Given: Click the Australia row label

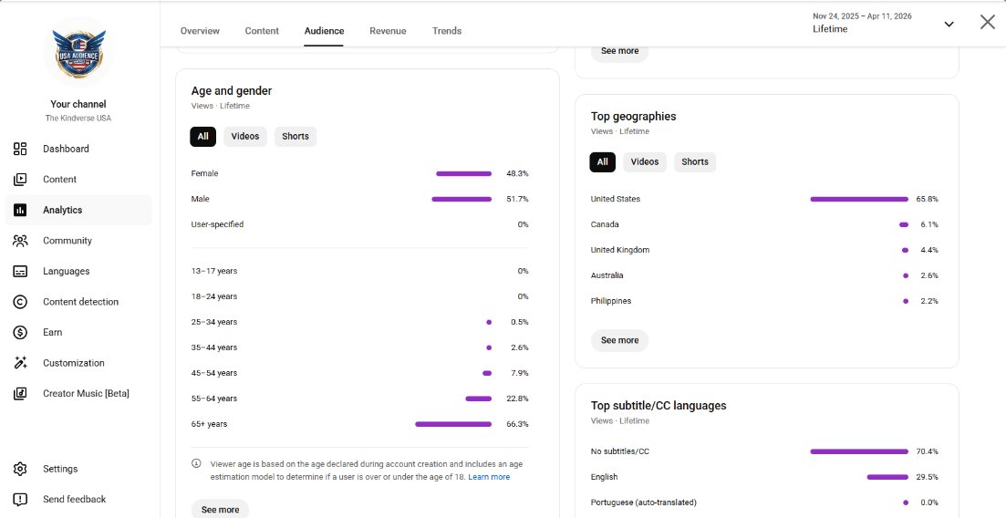Looking at the screenshot, I should [607, 276].
